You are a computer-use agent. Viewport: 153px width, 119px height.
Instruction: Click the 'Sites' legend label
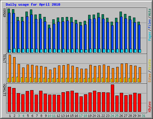point(150,78)
